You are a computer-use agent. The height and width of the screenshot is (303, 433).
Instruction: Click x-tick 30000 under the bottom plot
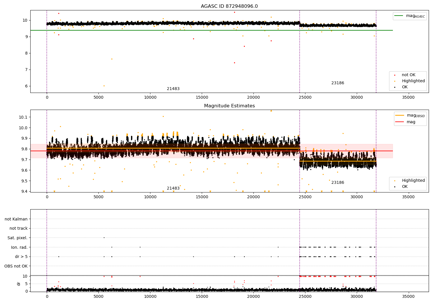point(357,296)
